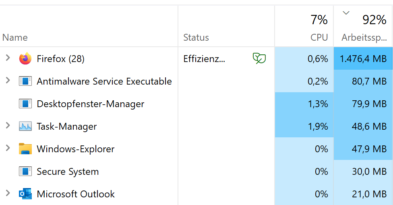Screen dimensions: 393x205
Task: Click the Microsoft Outlook icon
Action: [25, 194]
